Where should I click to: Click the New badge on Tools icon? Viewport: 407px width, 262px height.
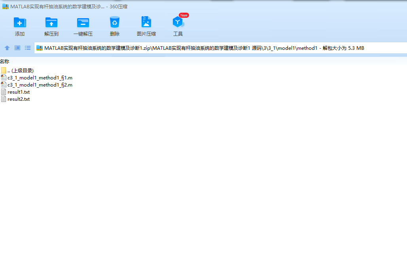pos(184,15)
